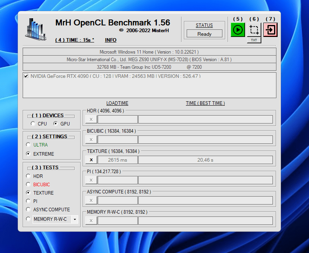
Task: Click the MEMORY R-W-C best time field
Action: [x=205, y=221]
